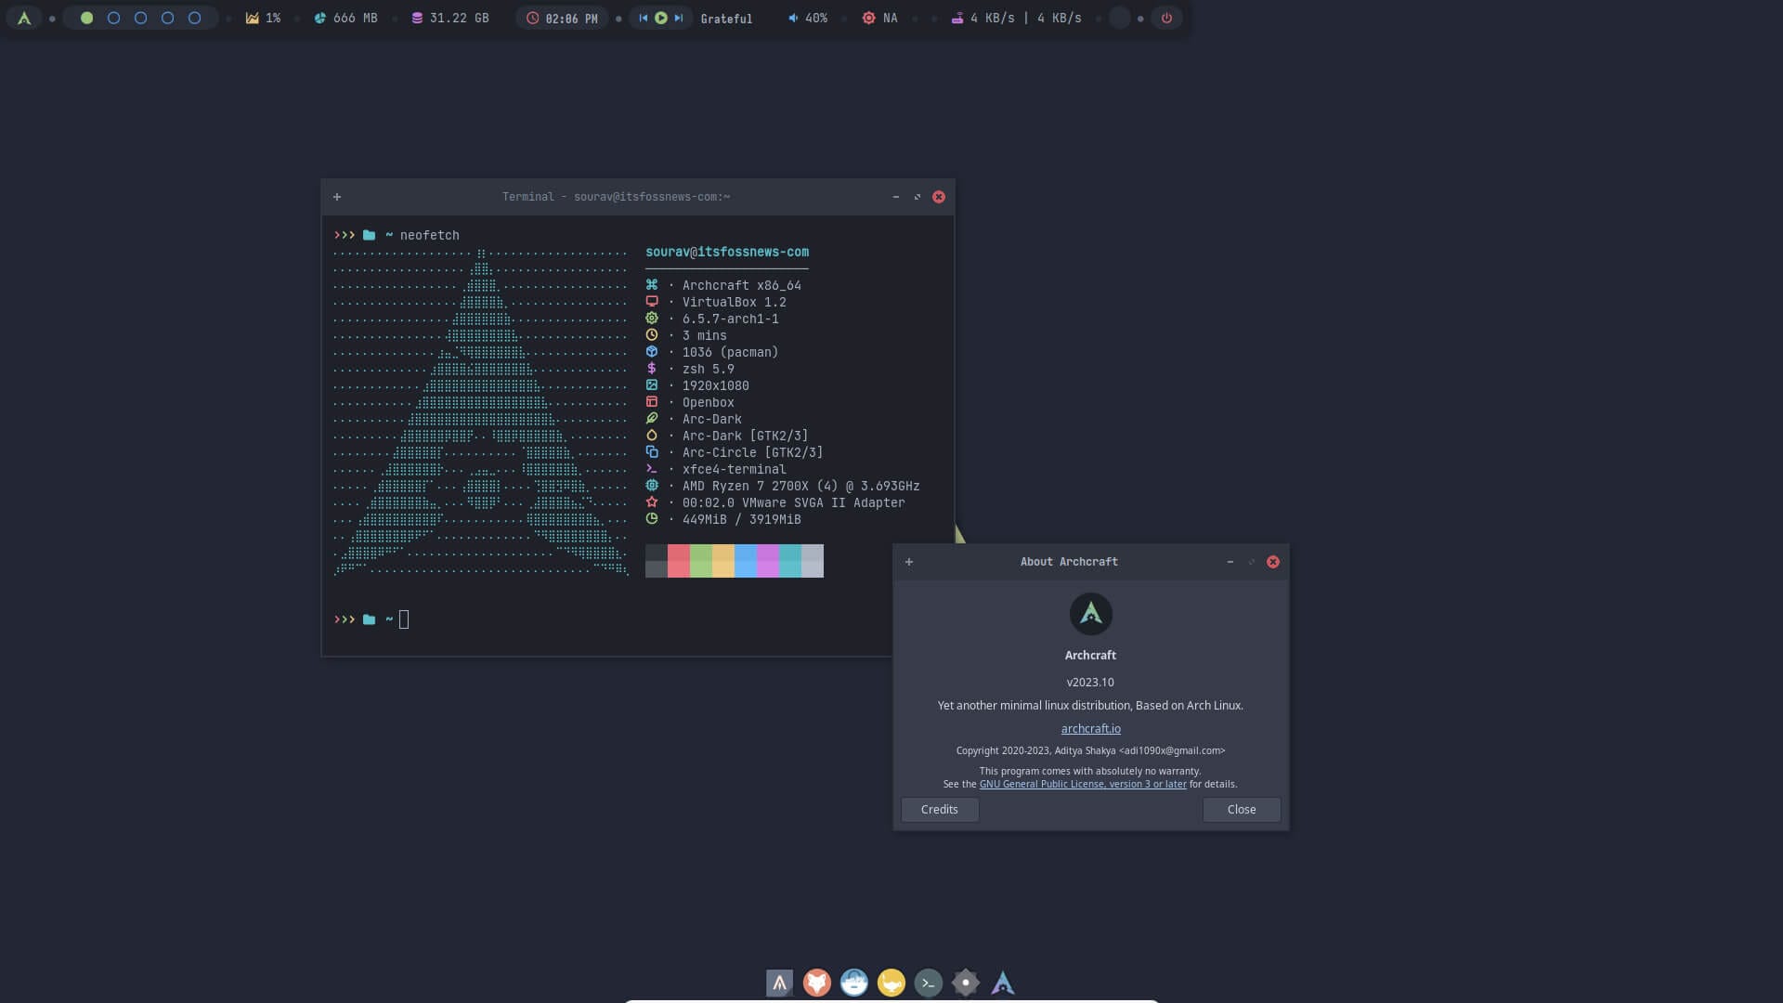Image resolution: width=1783 pixels, height=1003 pixels.
Task: Open the settings gear icon in the dock
Action: click(x=966, y=983)
